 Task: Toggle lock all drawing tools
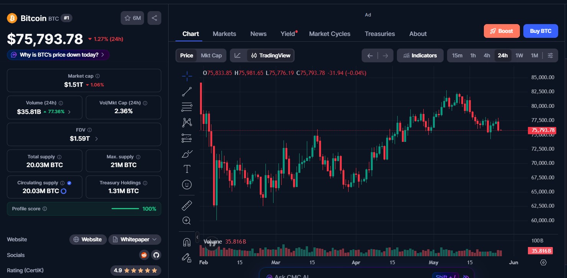pos(187,257)
